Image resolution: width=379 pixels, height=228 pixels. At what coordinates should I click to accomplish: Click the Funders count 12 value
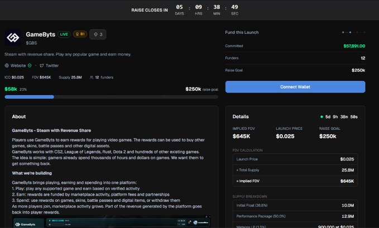[x=363, y=58]
